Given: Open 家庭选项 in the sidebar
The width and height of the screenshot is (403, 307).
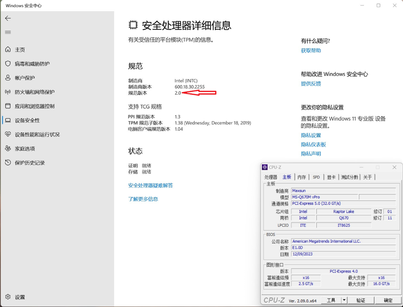Looking at the screenshot, I should (x=25, y=148).
